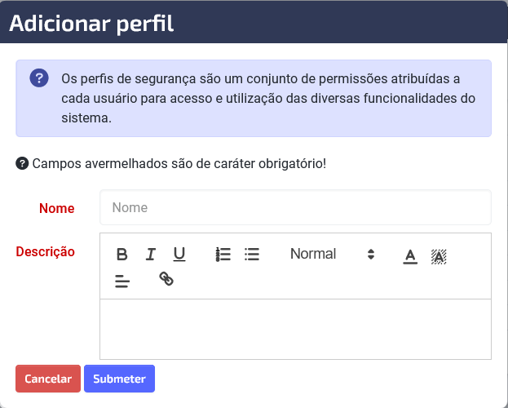508x408 pixels.
Task: Open the Normal heading size dropdown
Action: (x=333, y=254)
